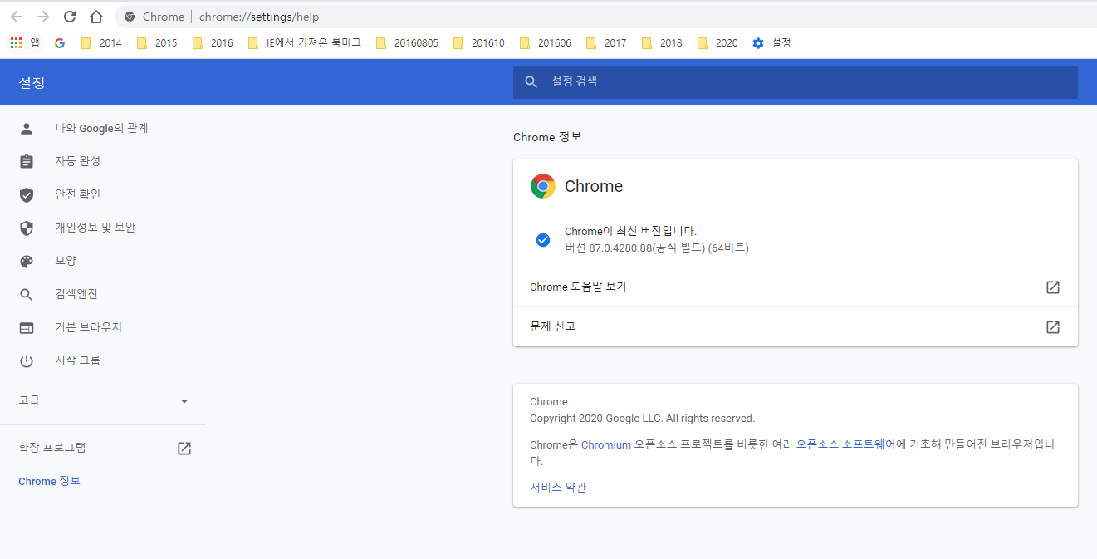This screenshot has width=1097, height=559.
Task: Open the Google bookmark icon
Action: point(60,42)
